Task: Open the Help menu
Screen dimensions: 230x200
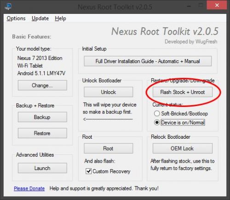Action: pos(60,18)
